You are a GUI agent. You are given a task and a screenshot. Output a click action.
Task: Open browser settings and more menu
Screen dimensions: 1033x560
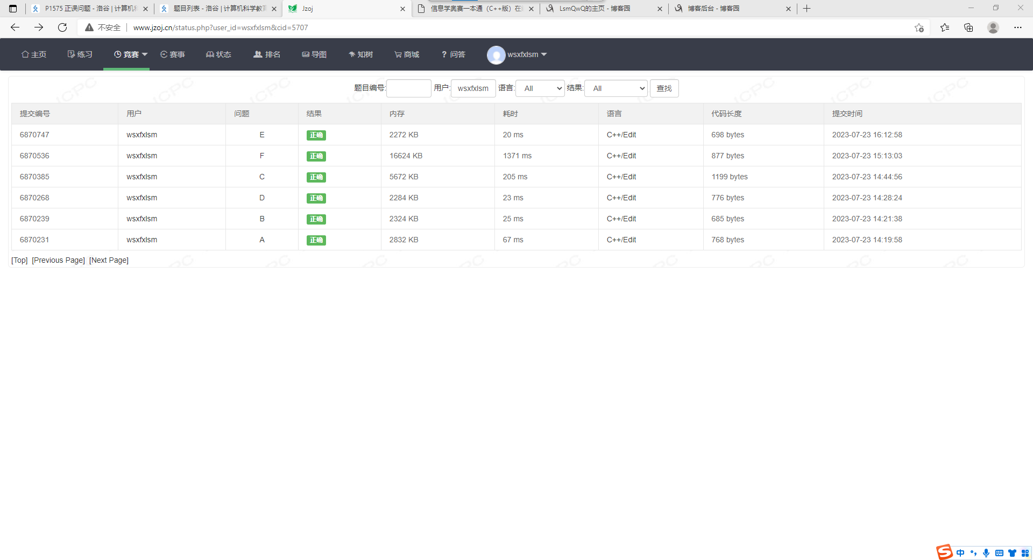1018,27
